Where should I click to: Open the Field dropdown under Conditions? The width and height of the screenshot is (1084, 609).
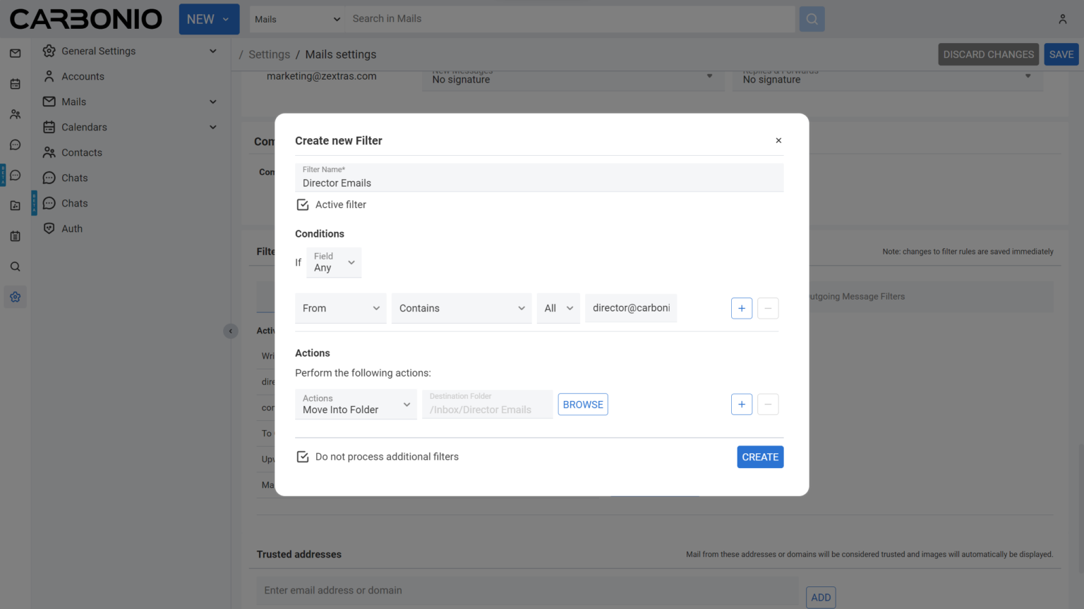(x=333, y=262)
